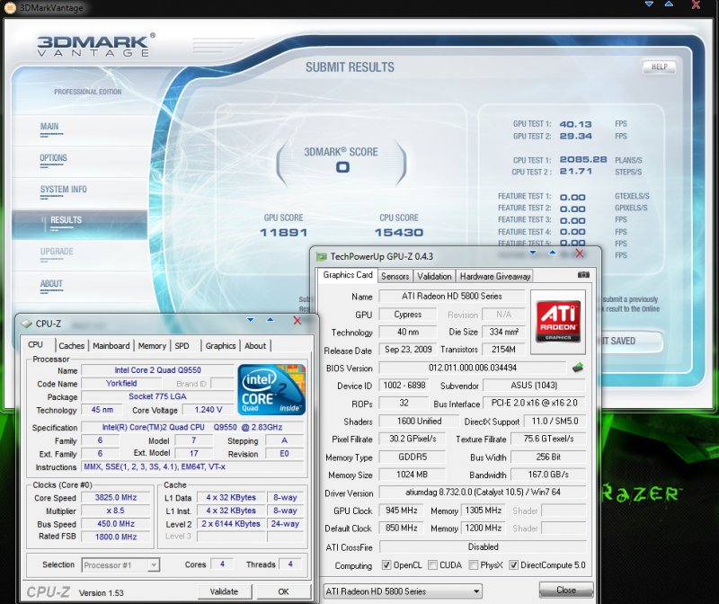Toggle the OpenCL checkbox in GPU-Z
Screen dimensions: 719x604
[x=386, y=565]
